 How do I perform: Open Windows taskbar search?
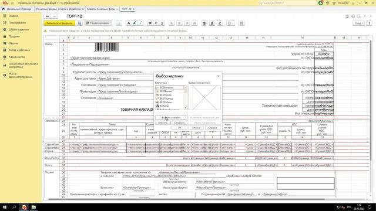14,207
